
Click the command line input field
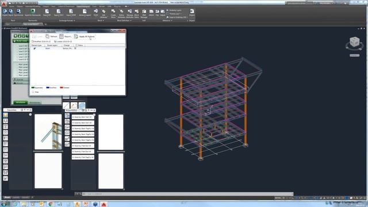[x=187, y=194]
